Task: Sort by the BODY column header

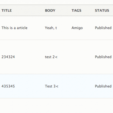Action: (x=50, y=10)
